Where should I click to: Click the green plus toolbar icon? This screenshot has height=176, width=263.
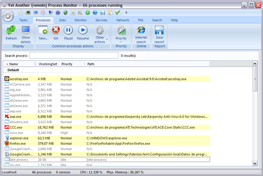pyautogui.click(x=87, y=13)
